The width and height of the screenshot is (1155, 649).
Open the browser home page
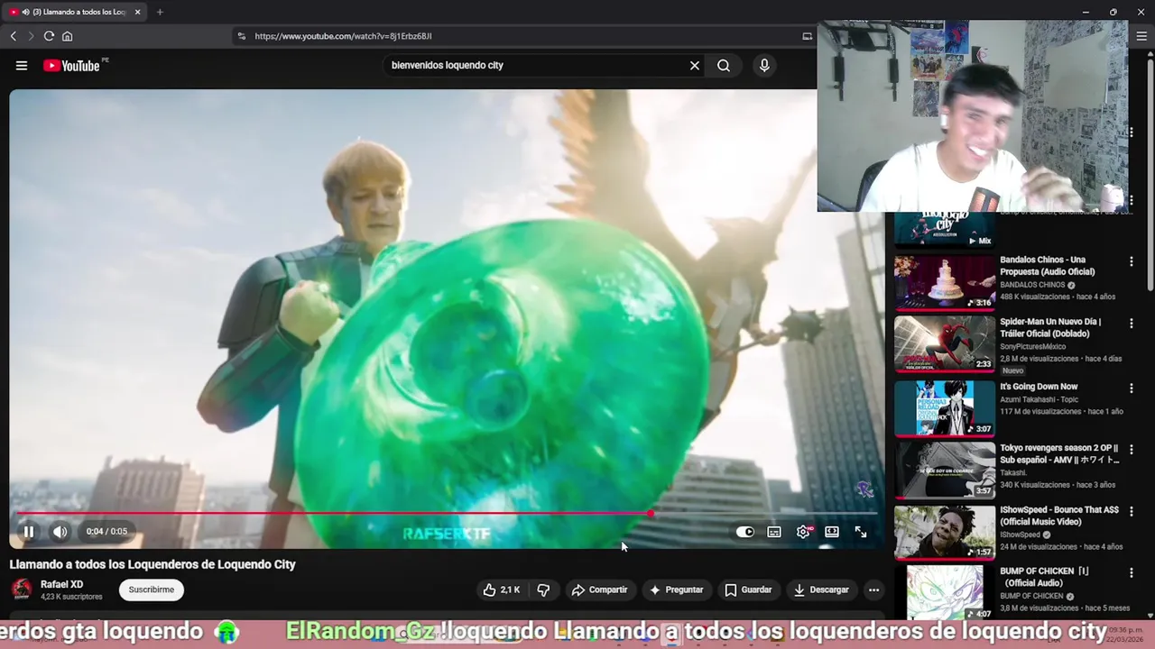[x=67, y=36]
